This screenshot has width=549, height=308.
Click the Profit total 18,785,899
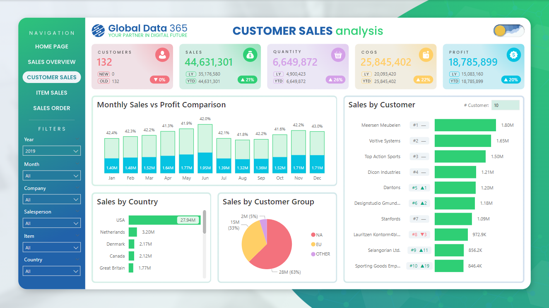pos(473,62)
